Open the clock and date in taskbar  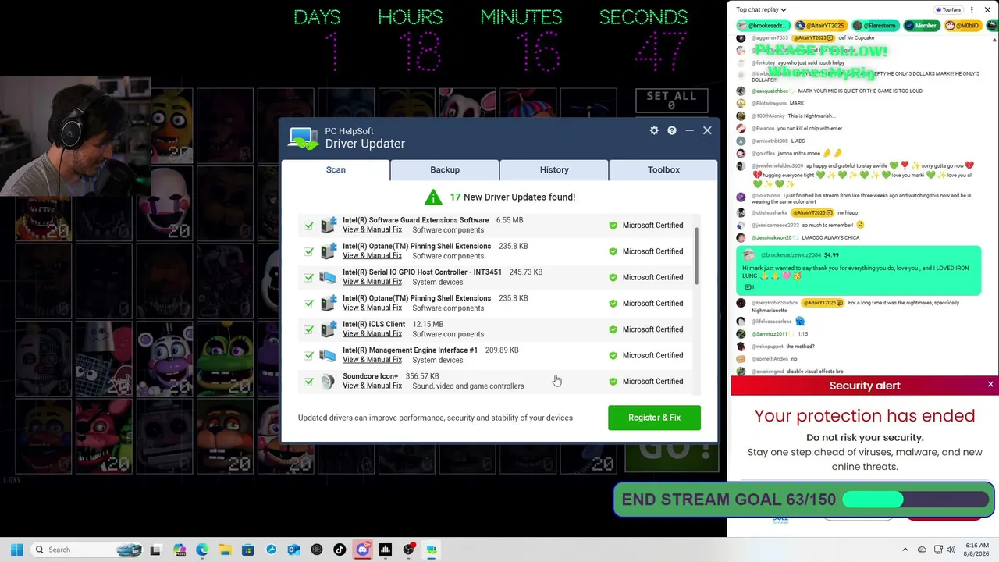coord(977,550)
